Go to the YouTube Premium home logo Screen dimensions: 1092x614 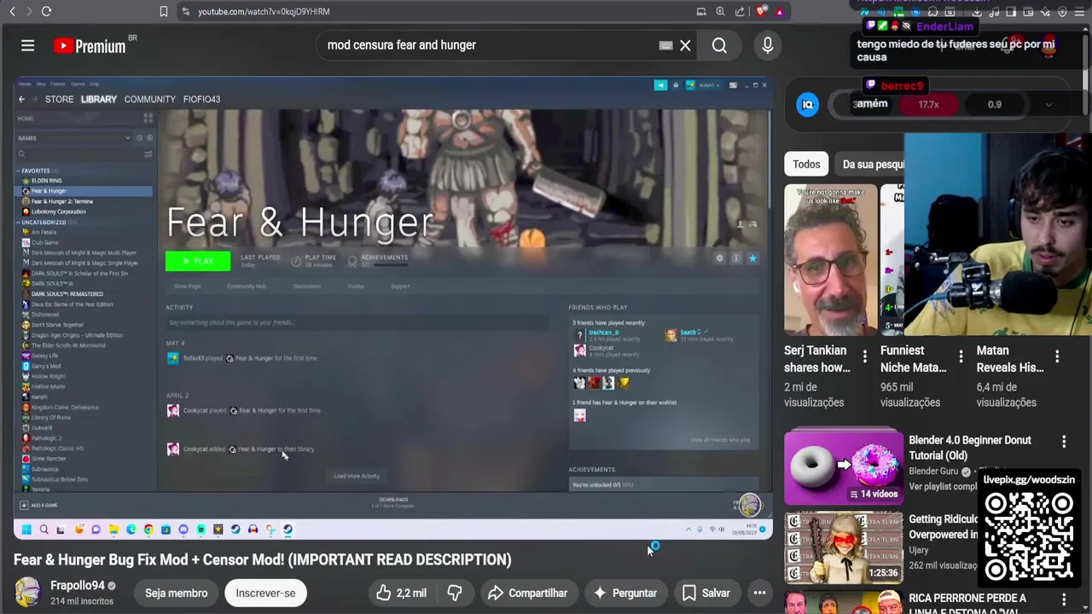coord(89,46)
